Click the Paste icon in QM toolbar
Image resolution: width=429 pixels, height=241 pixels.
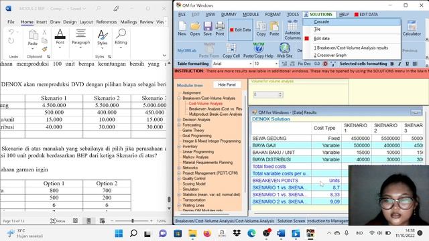click(x=274, y=29)
